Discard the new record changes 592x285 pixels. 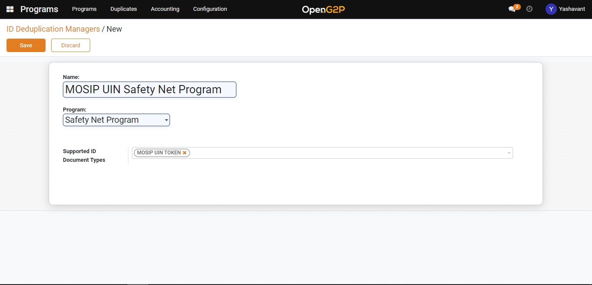pos(71,46)
